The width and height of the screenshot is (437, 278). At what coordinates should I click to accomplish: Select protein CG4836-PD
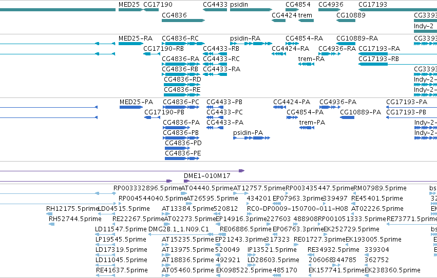coord(183,143)
